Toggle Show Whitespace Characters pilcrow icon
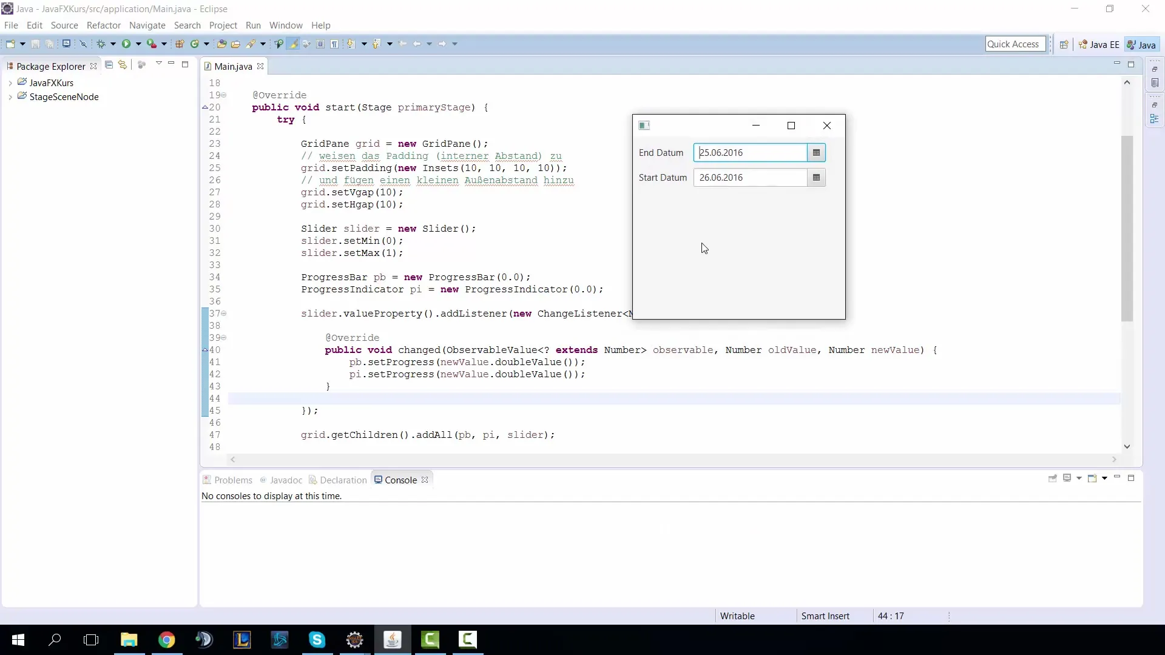This screenshot has width=1165, height=655. click(334, 44)
